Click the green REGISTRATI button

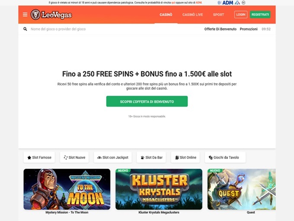pyautogui.click(x=260, y=15)
